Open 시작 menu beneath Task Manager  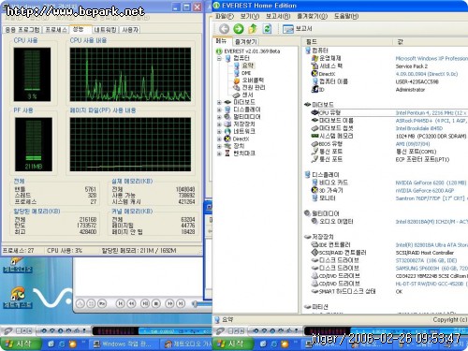(21, 344)
